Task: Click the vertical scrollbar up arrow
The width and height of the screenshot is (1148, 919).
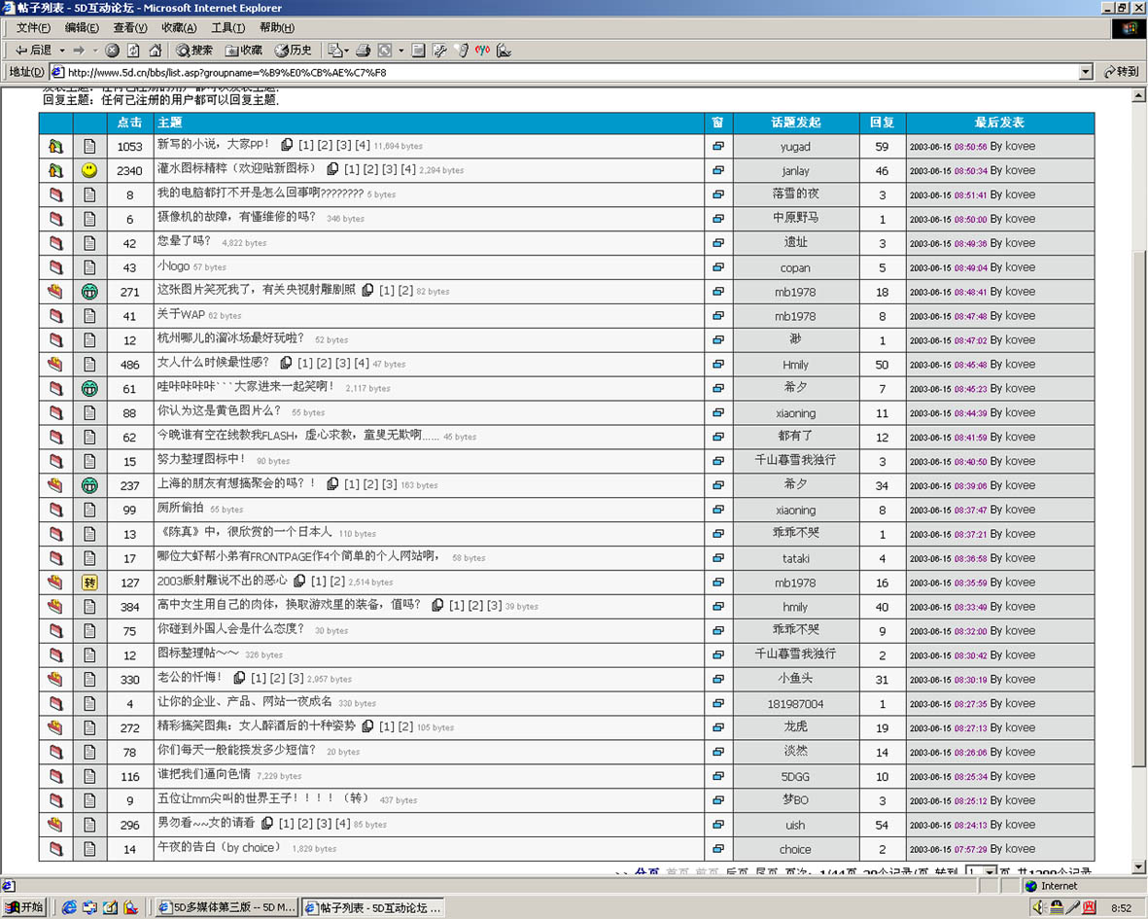Action: pyautogui.click(x=1138, y=96)
